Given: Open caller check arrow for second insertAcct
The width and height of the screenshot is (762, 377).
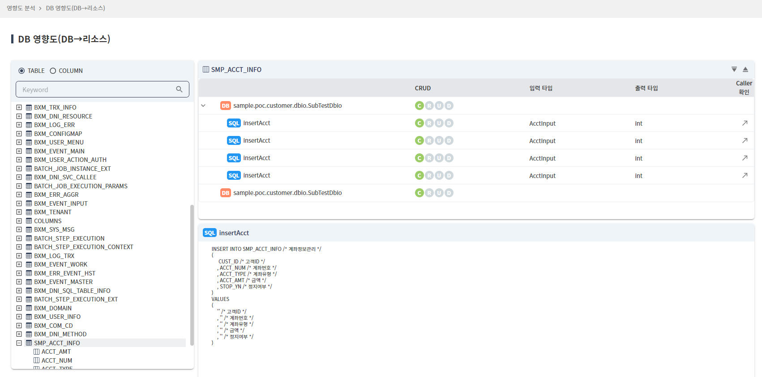Looking at the screenshot, I should (745, 140).
